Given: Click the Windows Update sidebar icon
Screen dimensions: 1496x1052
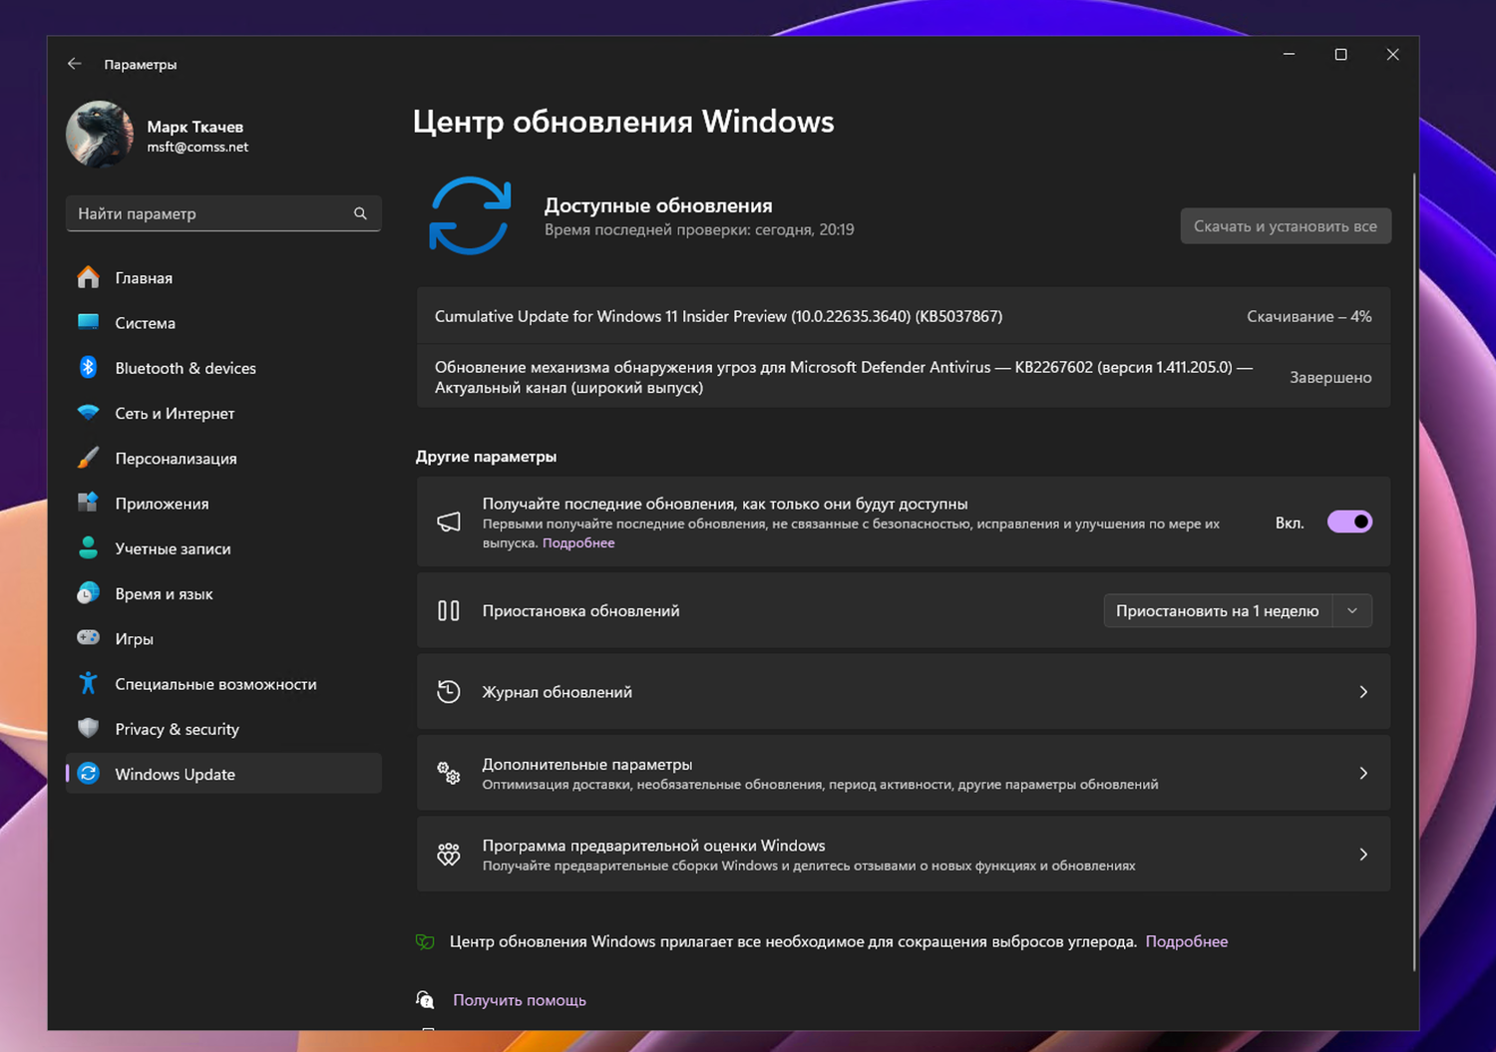Looking at the screenshot, I should point(88,774).
